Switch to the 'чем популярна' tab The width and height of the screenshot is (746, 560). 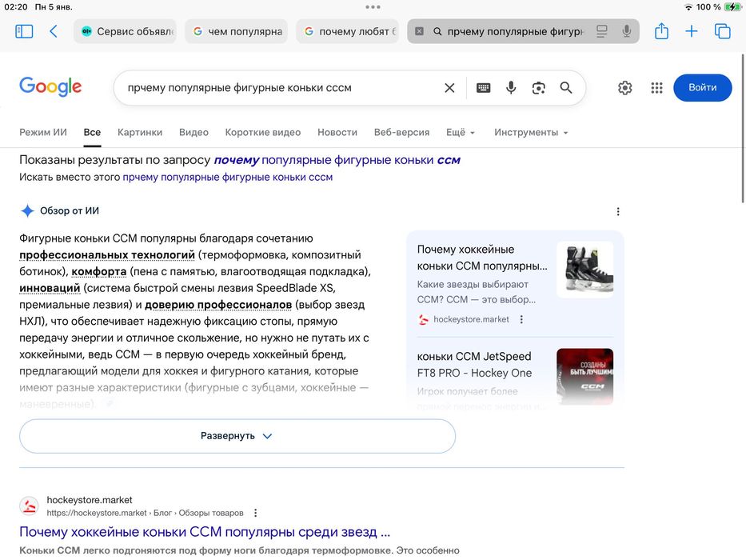[x=237, y=31]
